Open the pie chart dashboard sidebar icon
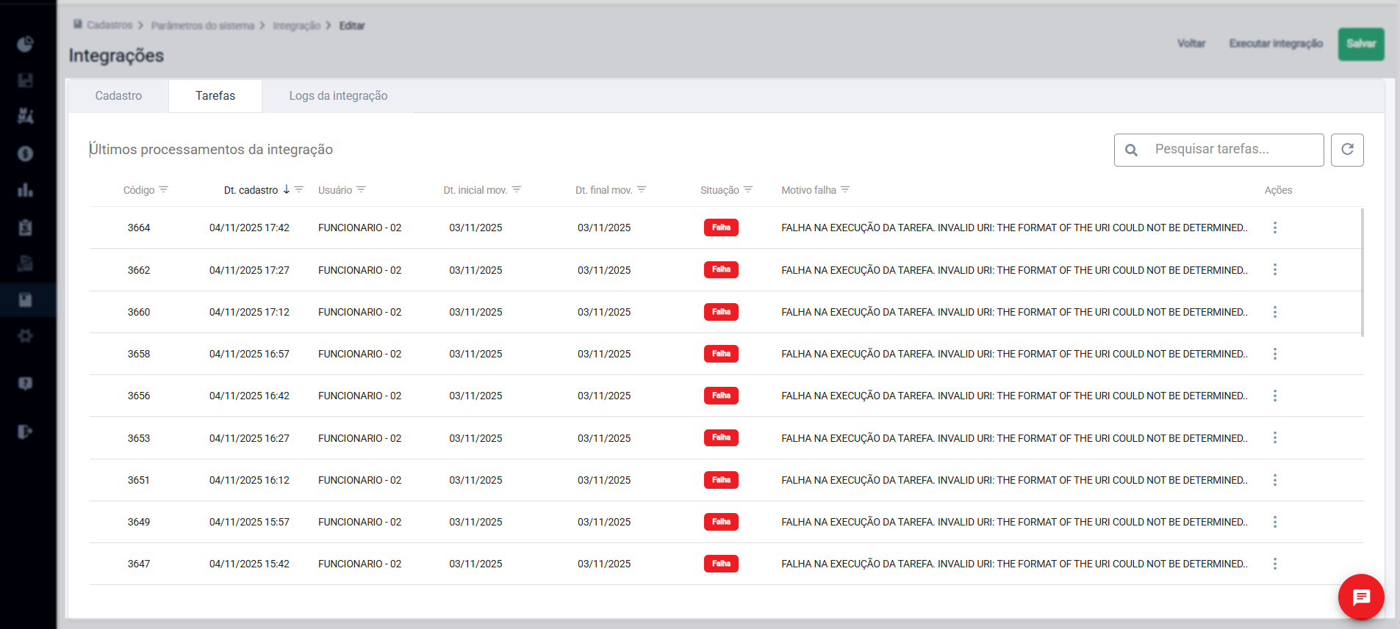Screen dimensions: 1400x629 pyautogui.click(x=26, y=44)
